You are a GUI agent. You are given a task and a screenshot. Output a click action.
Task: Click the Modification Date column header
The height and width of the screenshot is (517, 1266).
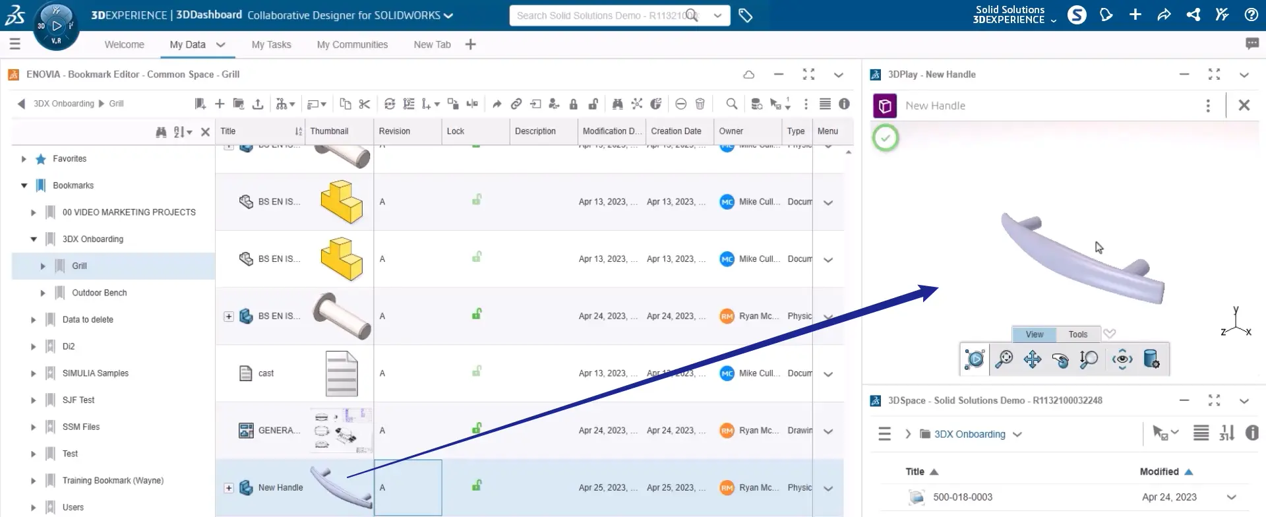tap(612, 131)
